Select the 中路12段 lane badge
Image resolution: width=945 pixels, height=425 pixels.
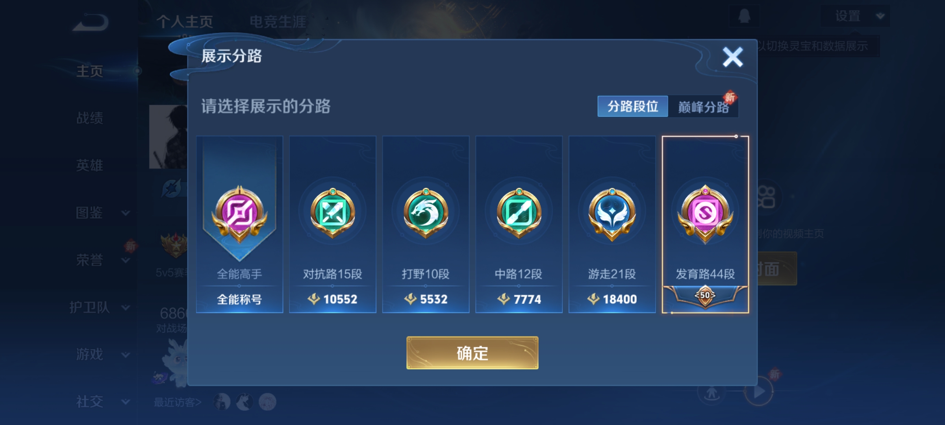pyautogui.click(x=519, y=213)
